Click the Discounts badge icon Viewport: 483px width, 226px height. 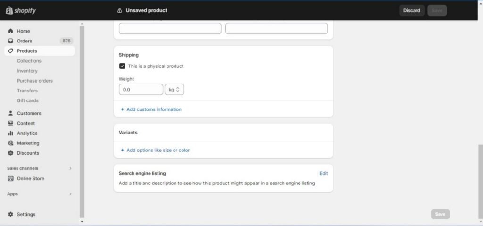click(x=10, y=153)
